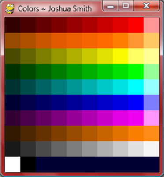Select the light green swatch ending green row

151,71
